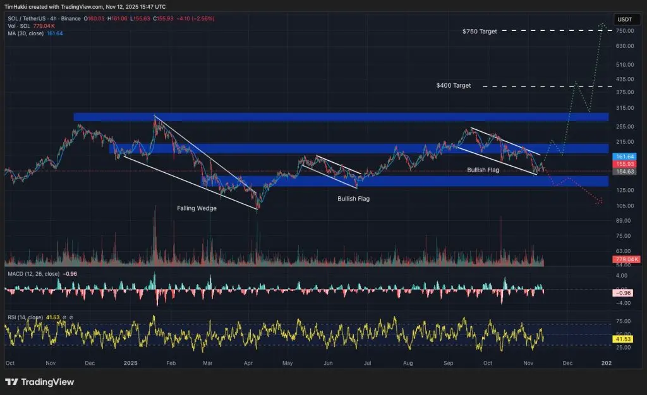
Task: Hide the second RSI band via its eye icon
Action: [x=71, y=316]
